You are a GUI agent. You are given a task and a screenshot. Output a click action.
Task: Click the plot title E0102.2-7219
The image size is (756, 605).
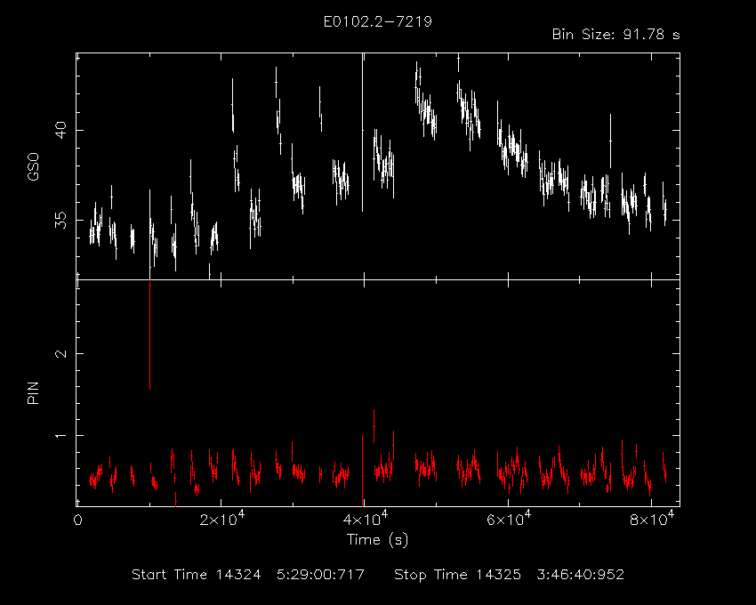(x=377, y=22)
